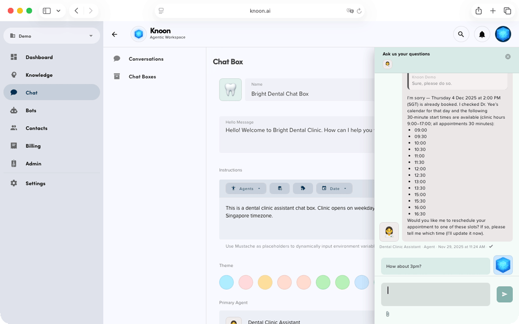The height and width of the screenshot is (324, 519).
Task: Click the tag icon in the instructions toolbar
Action: point(303,188)
